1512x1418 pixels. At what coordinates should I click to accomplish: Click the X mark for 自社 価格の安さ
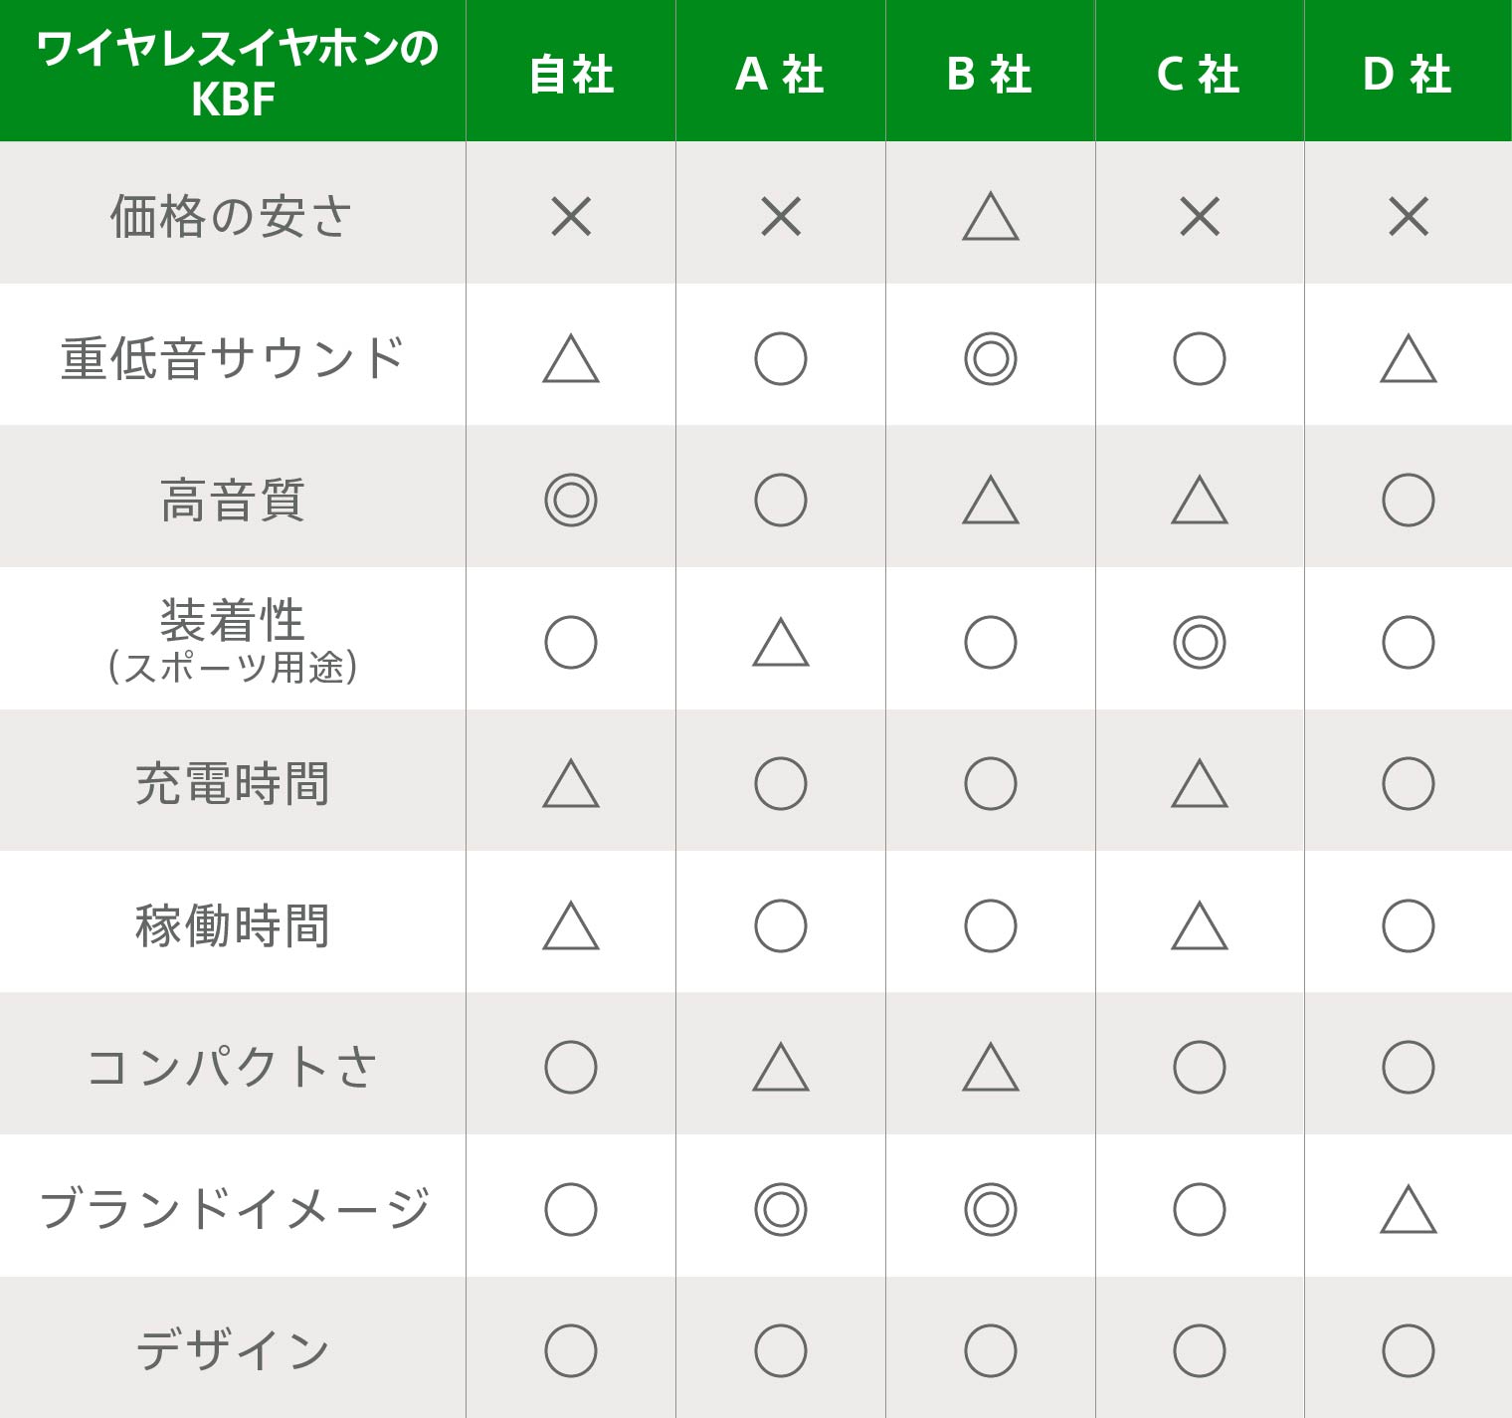click(571, 216)
